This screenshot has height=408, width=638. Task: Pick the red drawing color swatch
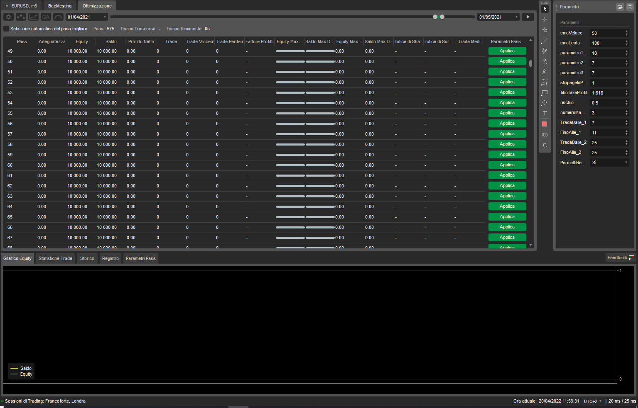545,124
